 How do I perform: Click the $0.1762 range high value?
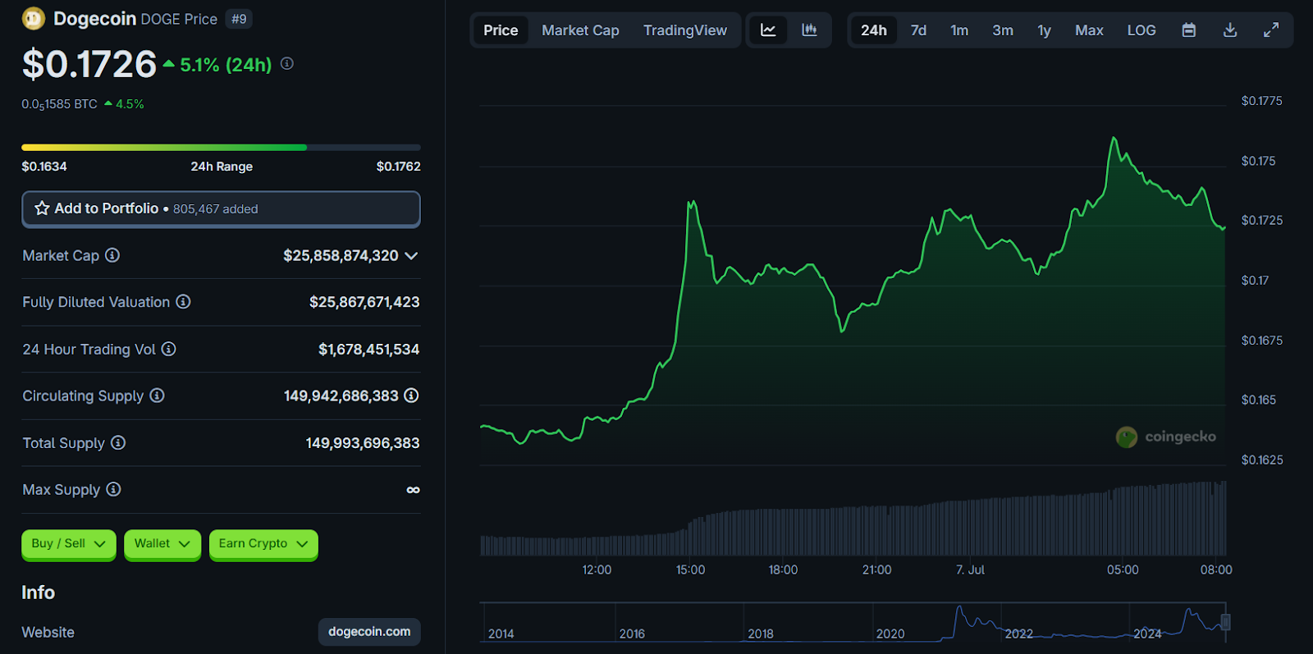(398, 167)
